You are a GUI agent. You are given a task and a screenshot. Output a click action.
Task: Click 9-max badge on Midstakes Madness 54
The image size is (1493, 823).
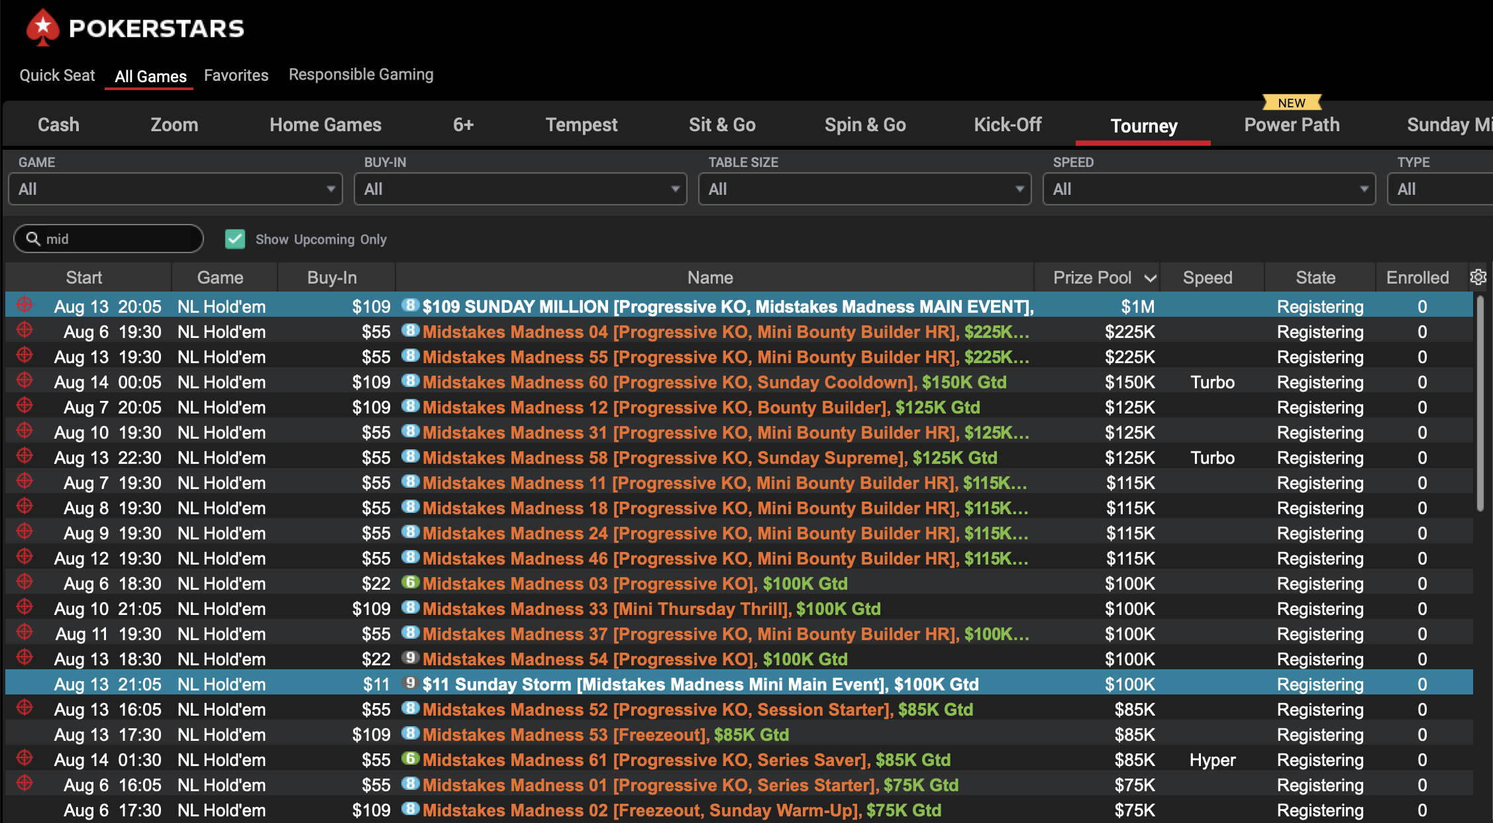(x=411, y=658)
